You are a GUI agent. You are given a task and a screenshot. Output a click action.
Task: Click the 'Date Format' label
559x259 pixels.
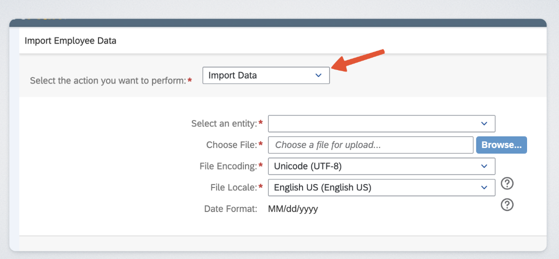pos(230,209)
